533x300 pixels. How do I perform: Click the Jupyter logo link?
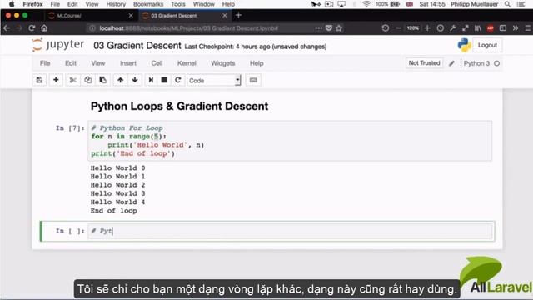point(58,45)
